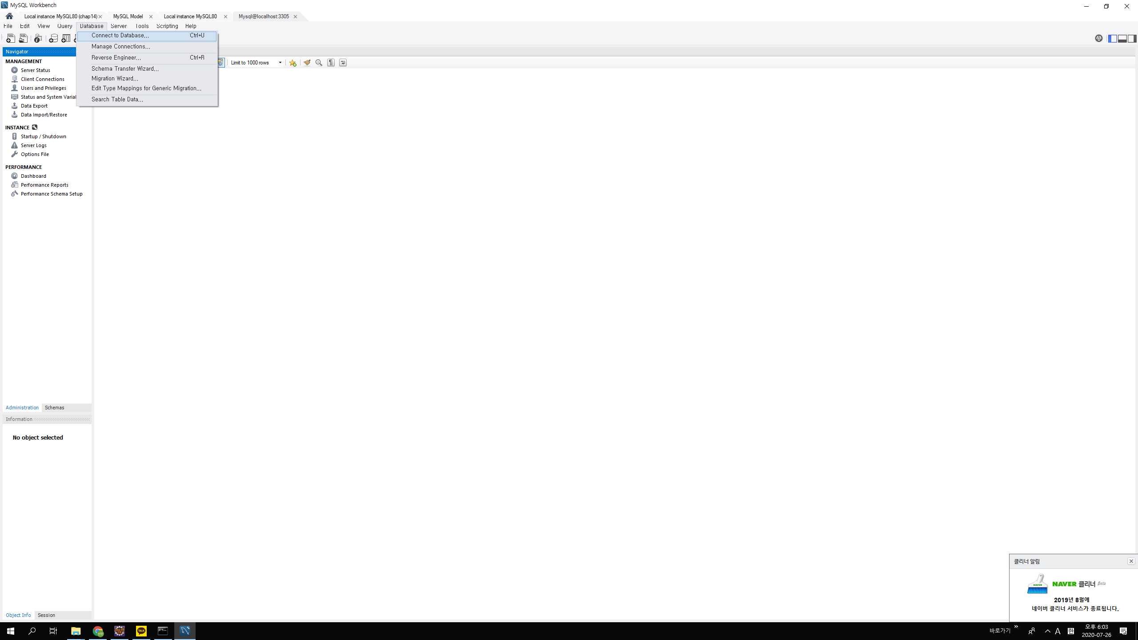
Task: Open Performance Schema Setup
Action: click(x=52, y=194)
